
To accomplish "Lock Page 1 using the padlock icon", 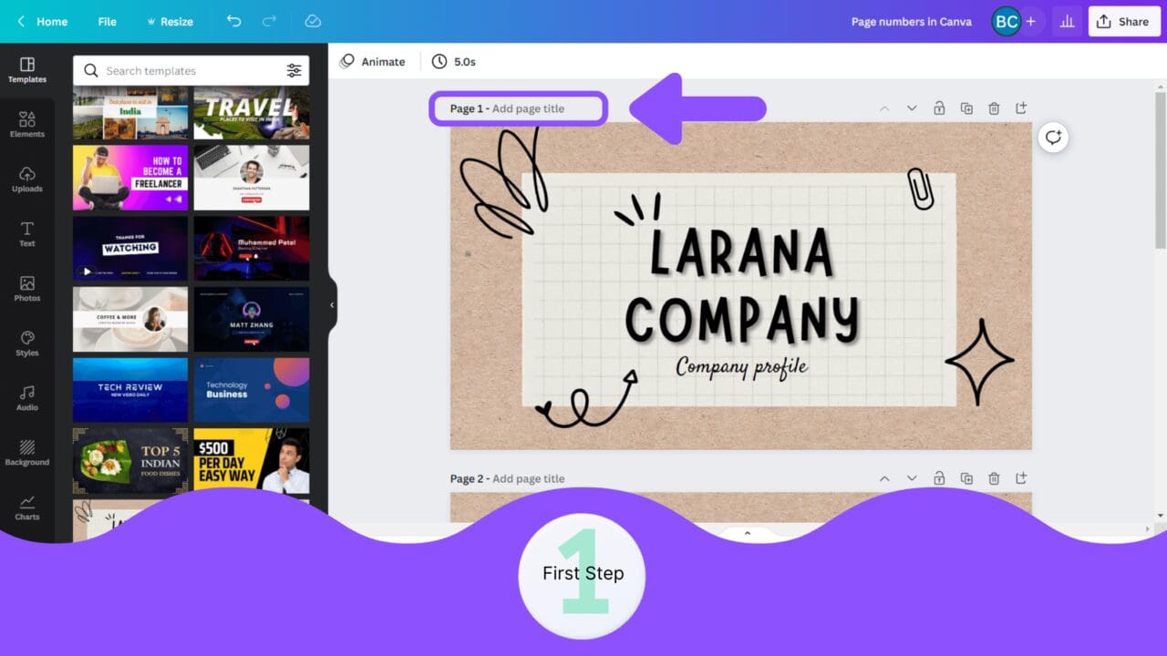I will [x=939, y=108].
